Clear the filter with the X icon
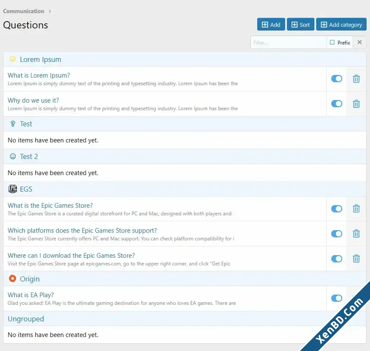 (359, 42)
